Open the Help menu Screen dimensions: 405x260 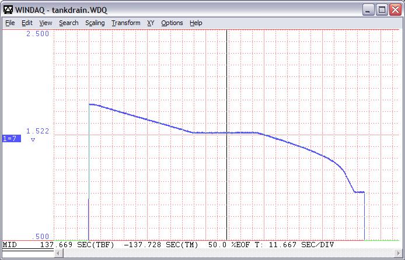tap(196, 23)
